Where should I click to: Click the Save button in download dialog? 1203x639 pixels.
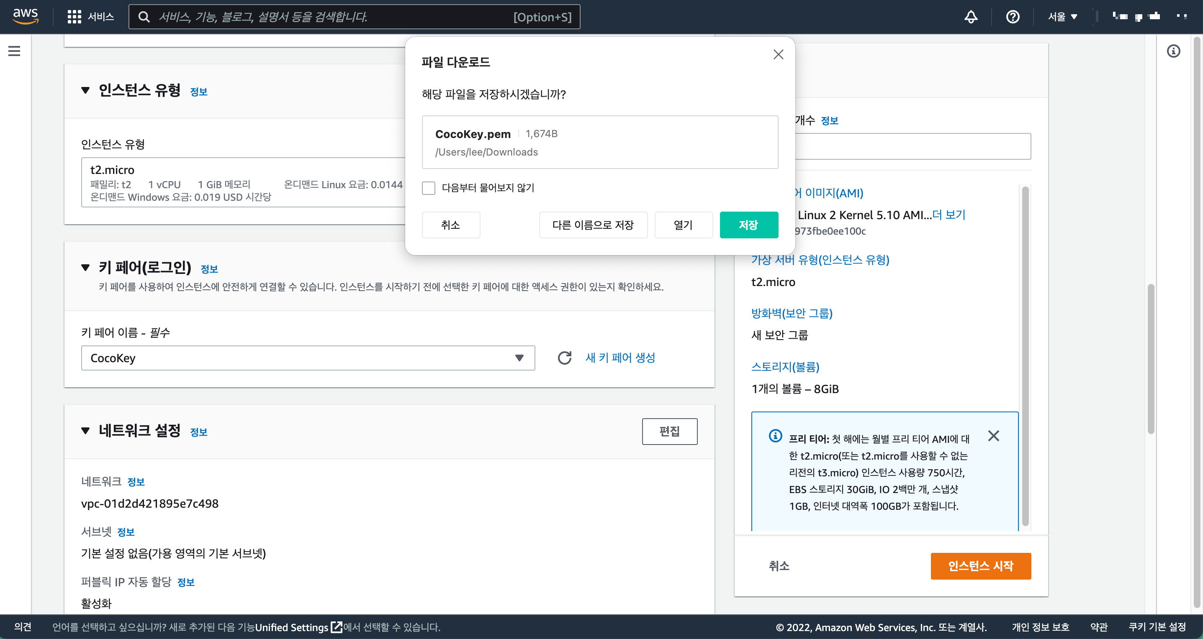point(748,225)
